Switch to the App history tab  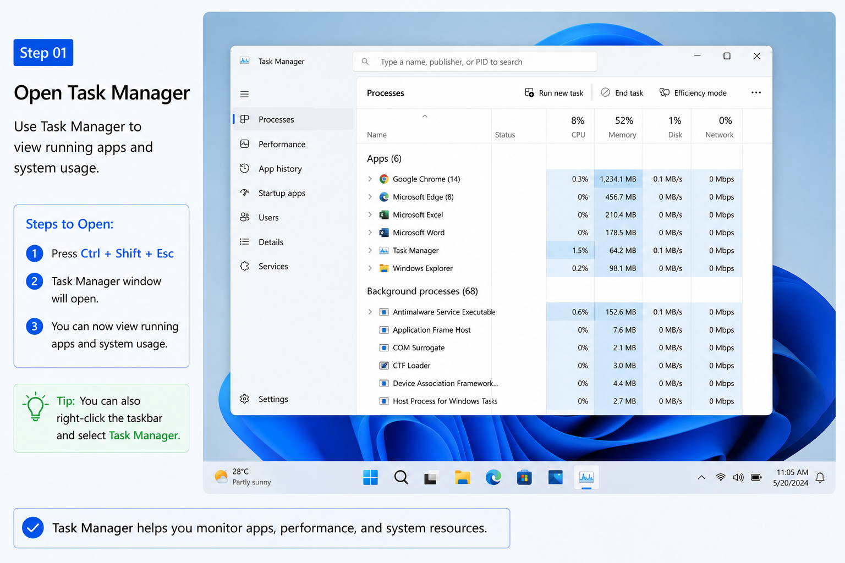click(293, 168)
